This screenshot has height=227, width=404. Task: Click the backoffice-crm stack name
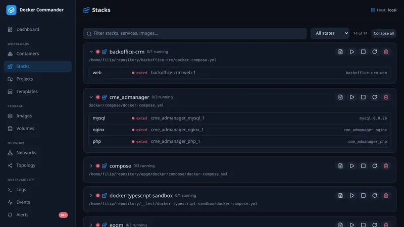point(127,52)
